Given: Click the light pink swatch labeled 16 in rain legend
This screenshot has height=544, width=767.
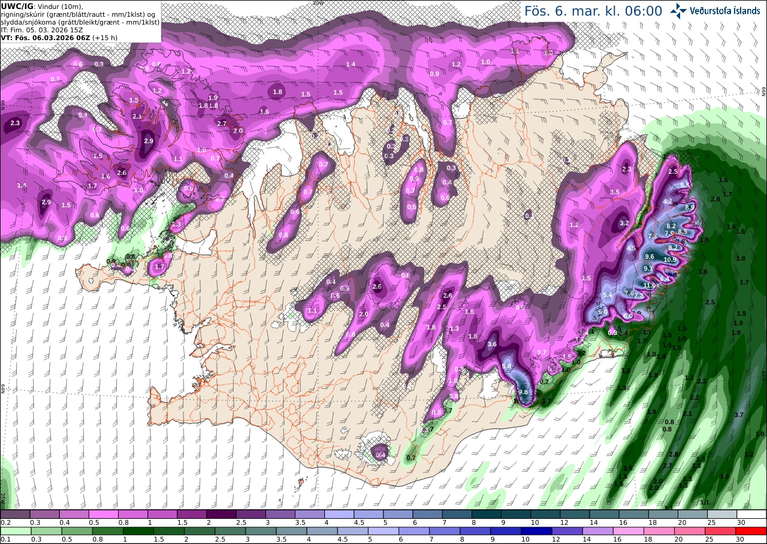Looking at the screenshot, I should [629, 531].
